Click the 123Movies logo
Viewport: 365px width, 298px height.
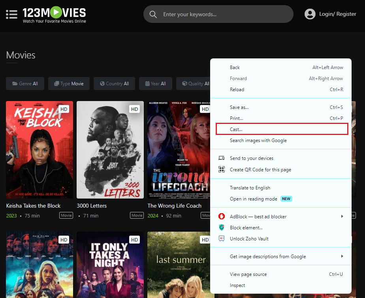click(x=54, y=15)
